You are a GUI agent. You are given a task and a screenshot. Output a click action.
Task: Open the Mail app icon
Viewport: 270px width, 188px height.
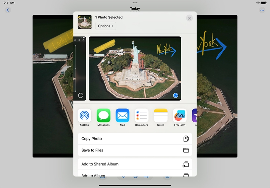pyautogui.click(x=122, y=116)
